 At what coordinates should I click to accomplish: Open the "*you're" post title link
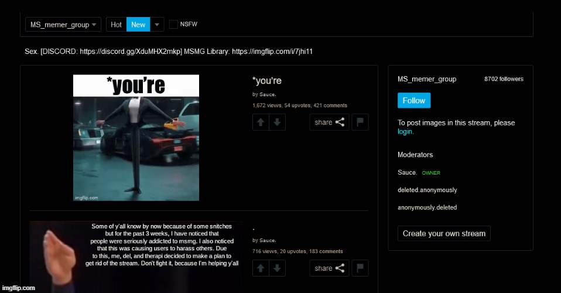click(266, 81)
